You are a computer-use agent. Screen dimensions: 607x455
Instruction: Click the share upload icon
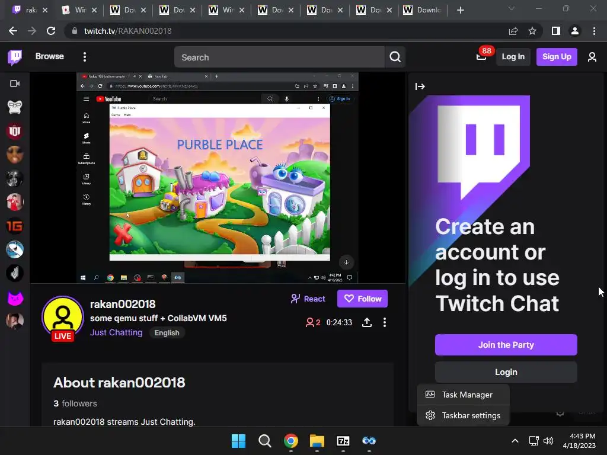366,322
